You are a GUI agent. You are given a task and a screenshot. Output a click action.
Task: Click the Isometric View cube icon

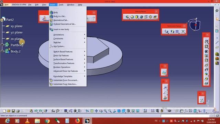(123, 111)
